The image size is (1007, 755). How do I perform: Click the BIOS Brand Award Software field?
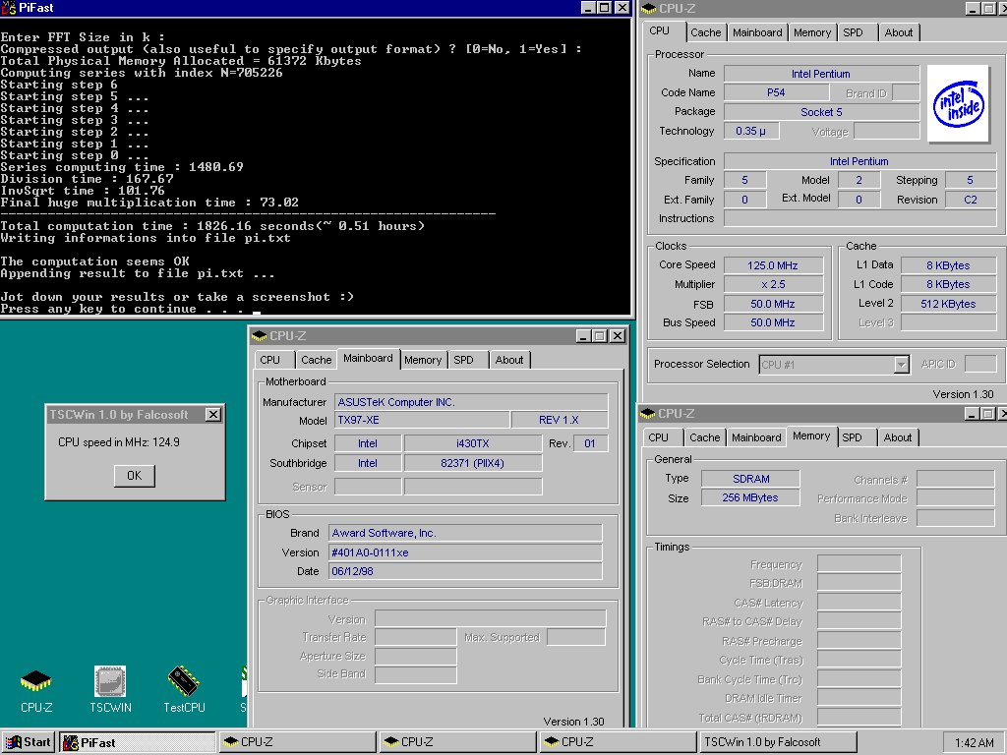click(x=465, y=534)
